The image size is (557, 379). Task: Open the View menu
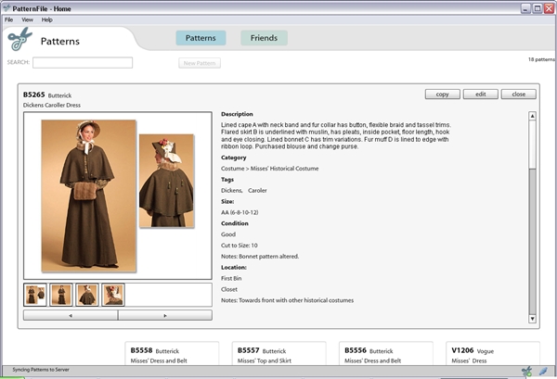coord(27,19)
